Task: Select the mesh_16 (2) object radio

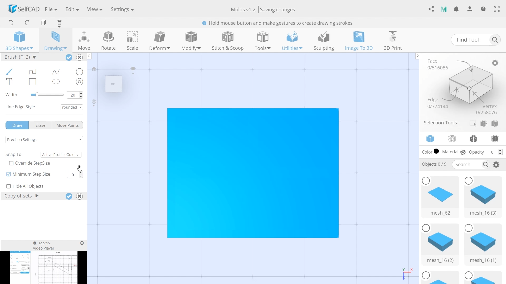Action: click(426, 228)
